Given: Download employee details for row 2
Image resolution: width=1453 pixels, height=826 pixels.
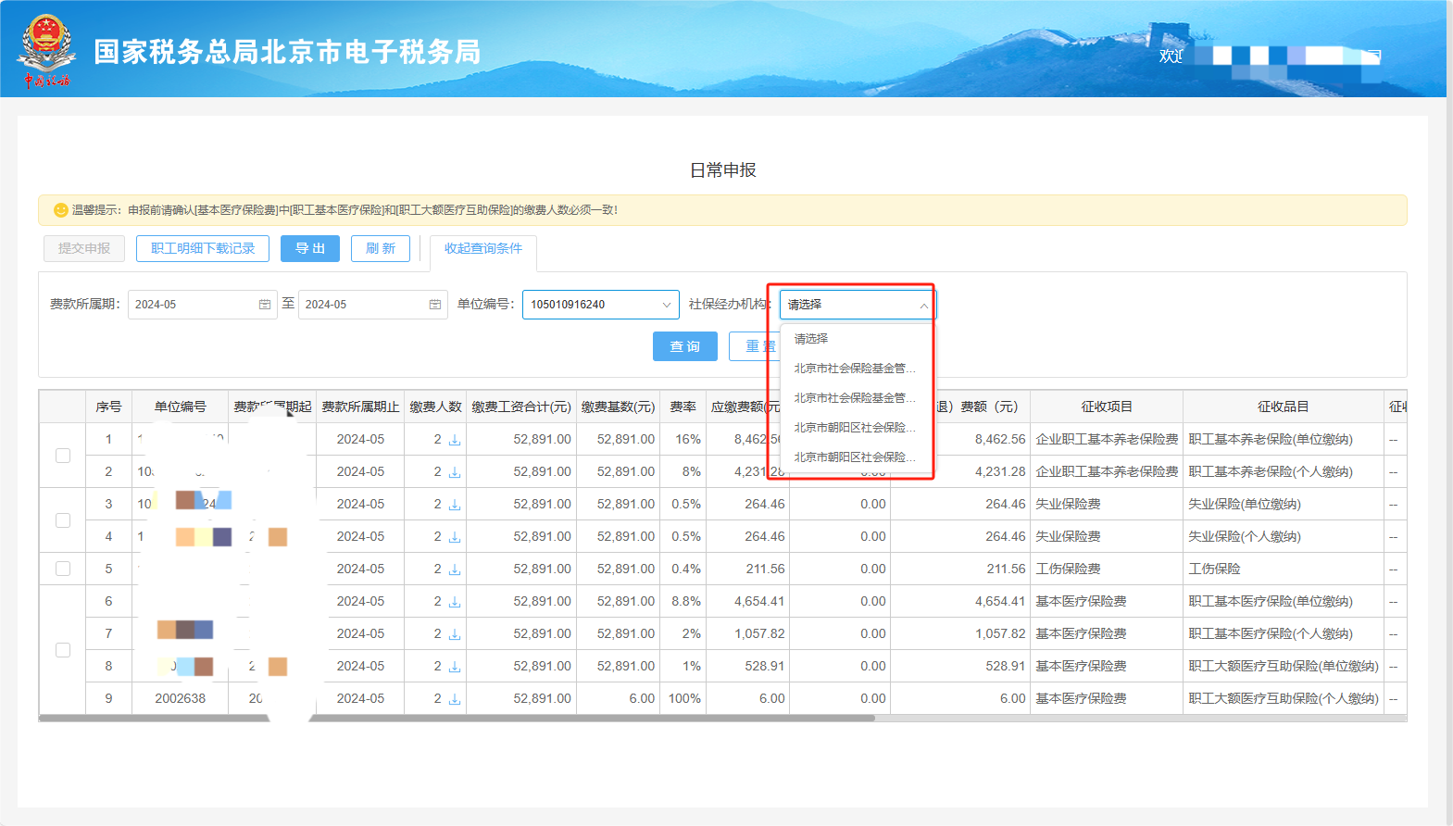Looking at the screenshot, I should point(455,472).
